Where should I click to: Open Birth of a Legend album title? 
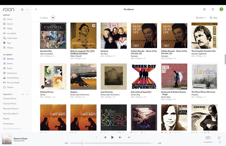82,52
